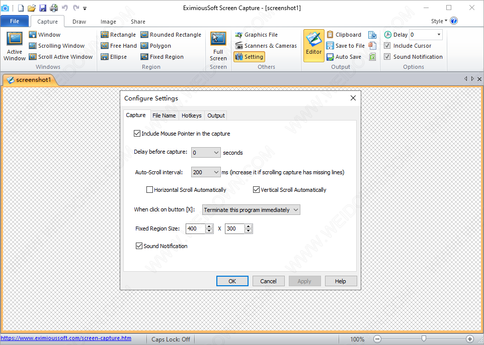Open the ribbon Delay dropdown
The height and width of the screenshot is (345, 484).
pos(439,35)
